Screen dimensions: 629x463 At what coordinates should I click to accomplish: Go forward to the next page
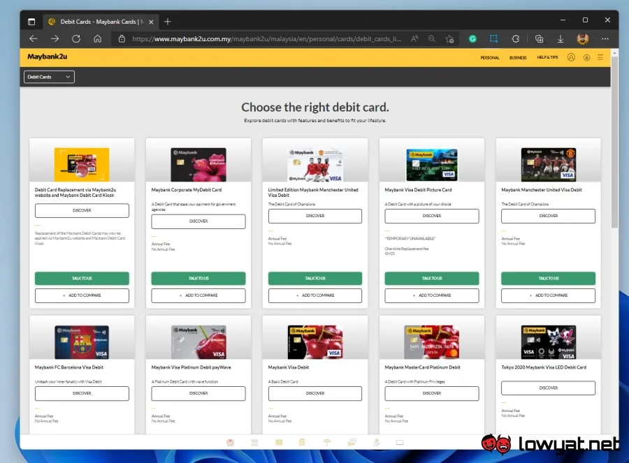pyautogui.click(x=55, y=39)
